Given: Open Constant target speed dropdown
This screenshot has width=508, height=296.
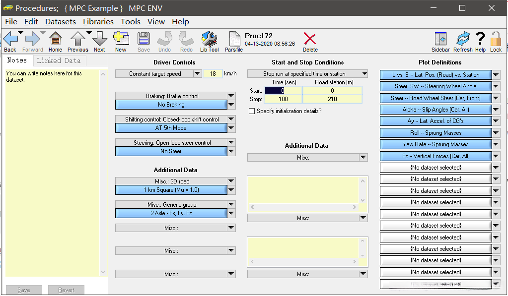Looking at the screenshot, I should coord(197,74).
